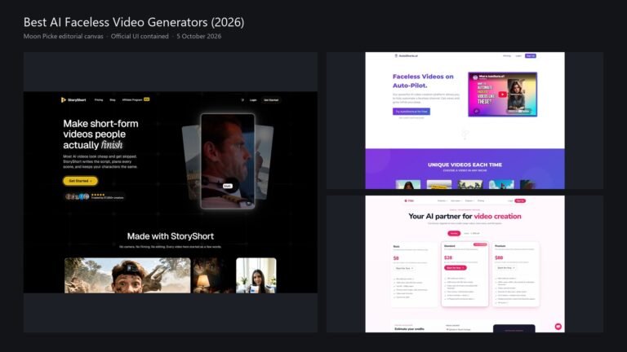
Task: Click Start for free on the $0 plan
Action: 404,268
